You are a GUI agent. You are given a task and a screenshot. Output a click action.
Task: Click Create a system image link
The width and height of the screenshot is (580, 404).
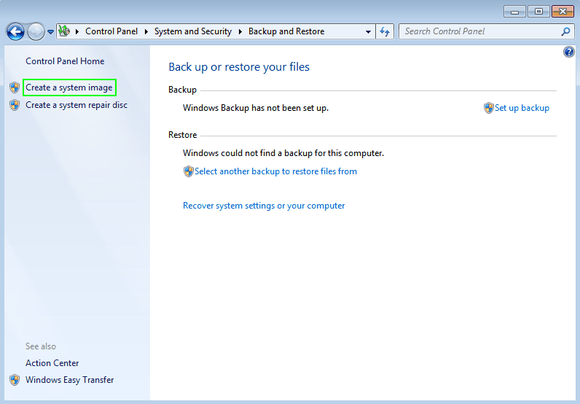tap(69, 88)
